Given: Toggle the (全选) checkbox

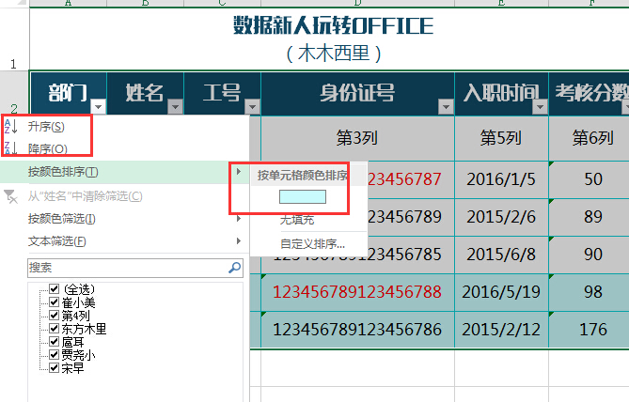Looking at the screenshot, I should (x=55, y=288).
